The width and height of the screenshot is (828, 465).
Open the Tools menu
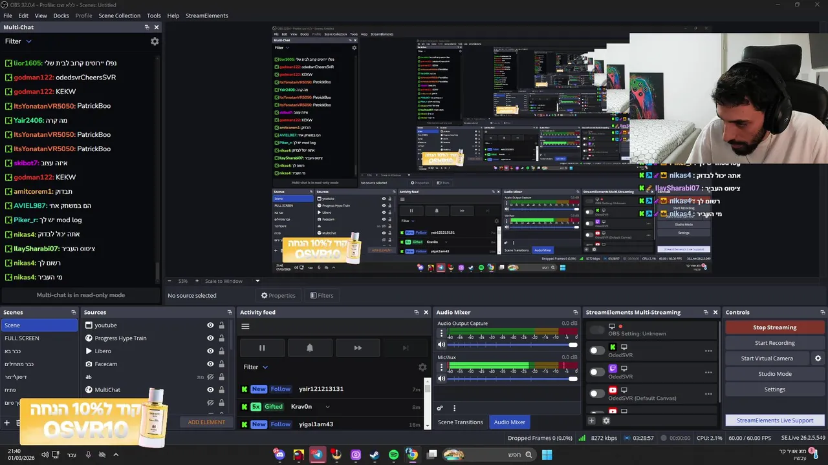pyautogui.click(x=154, y=15)
